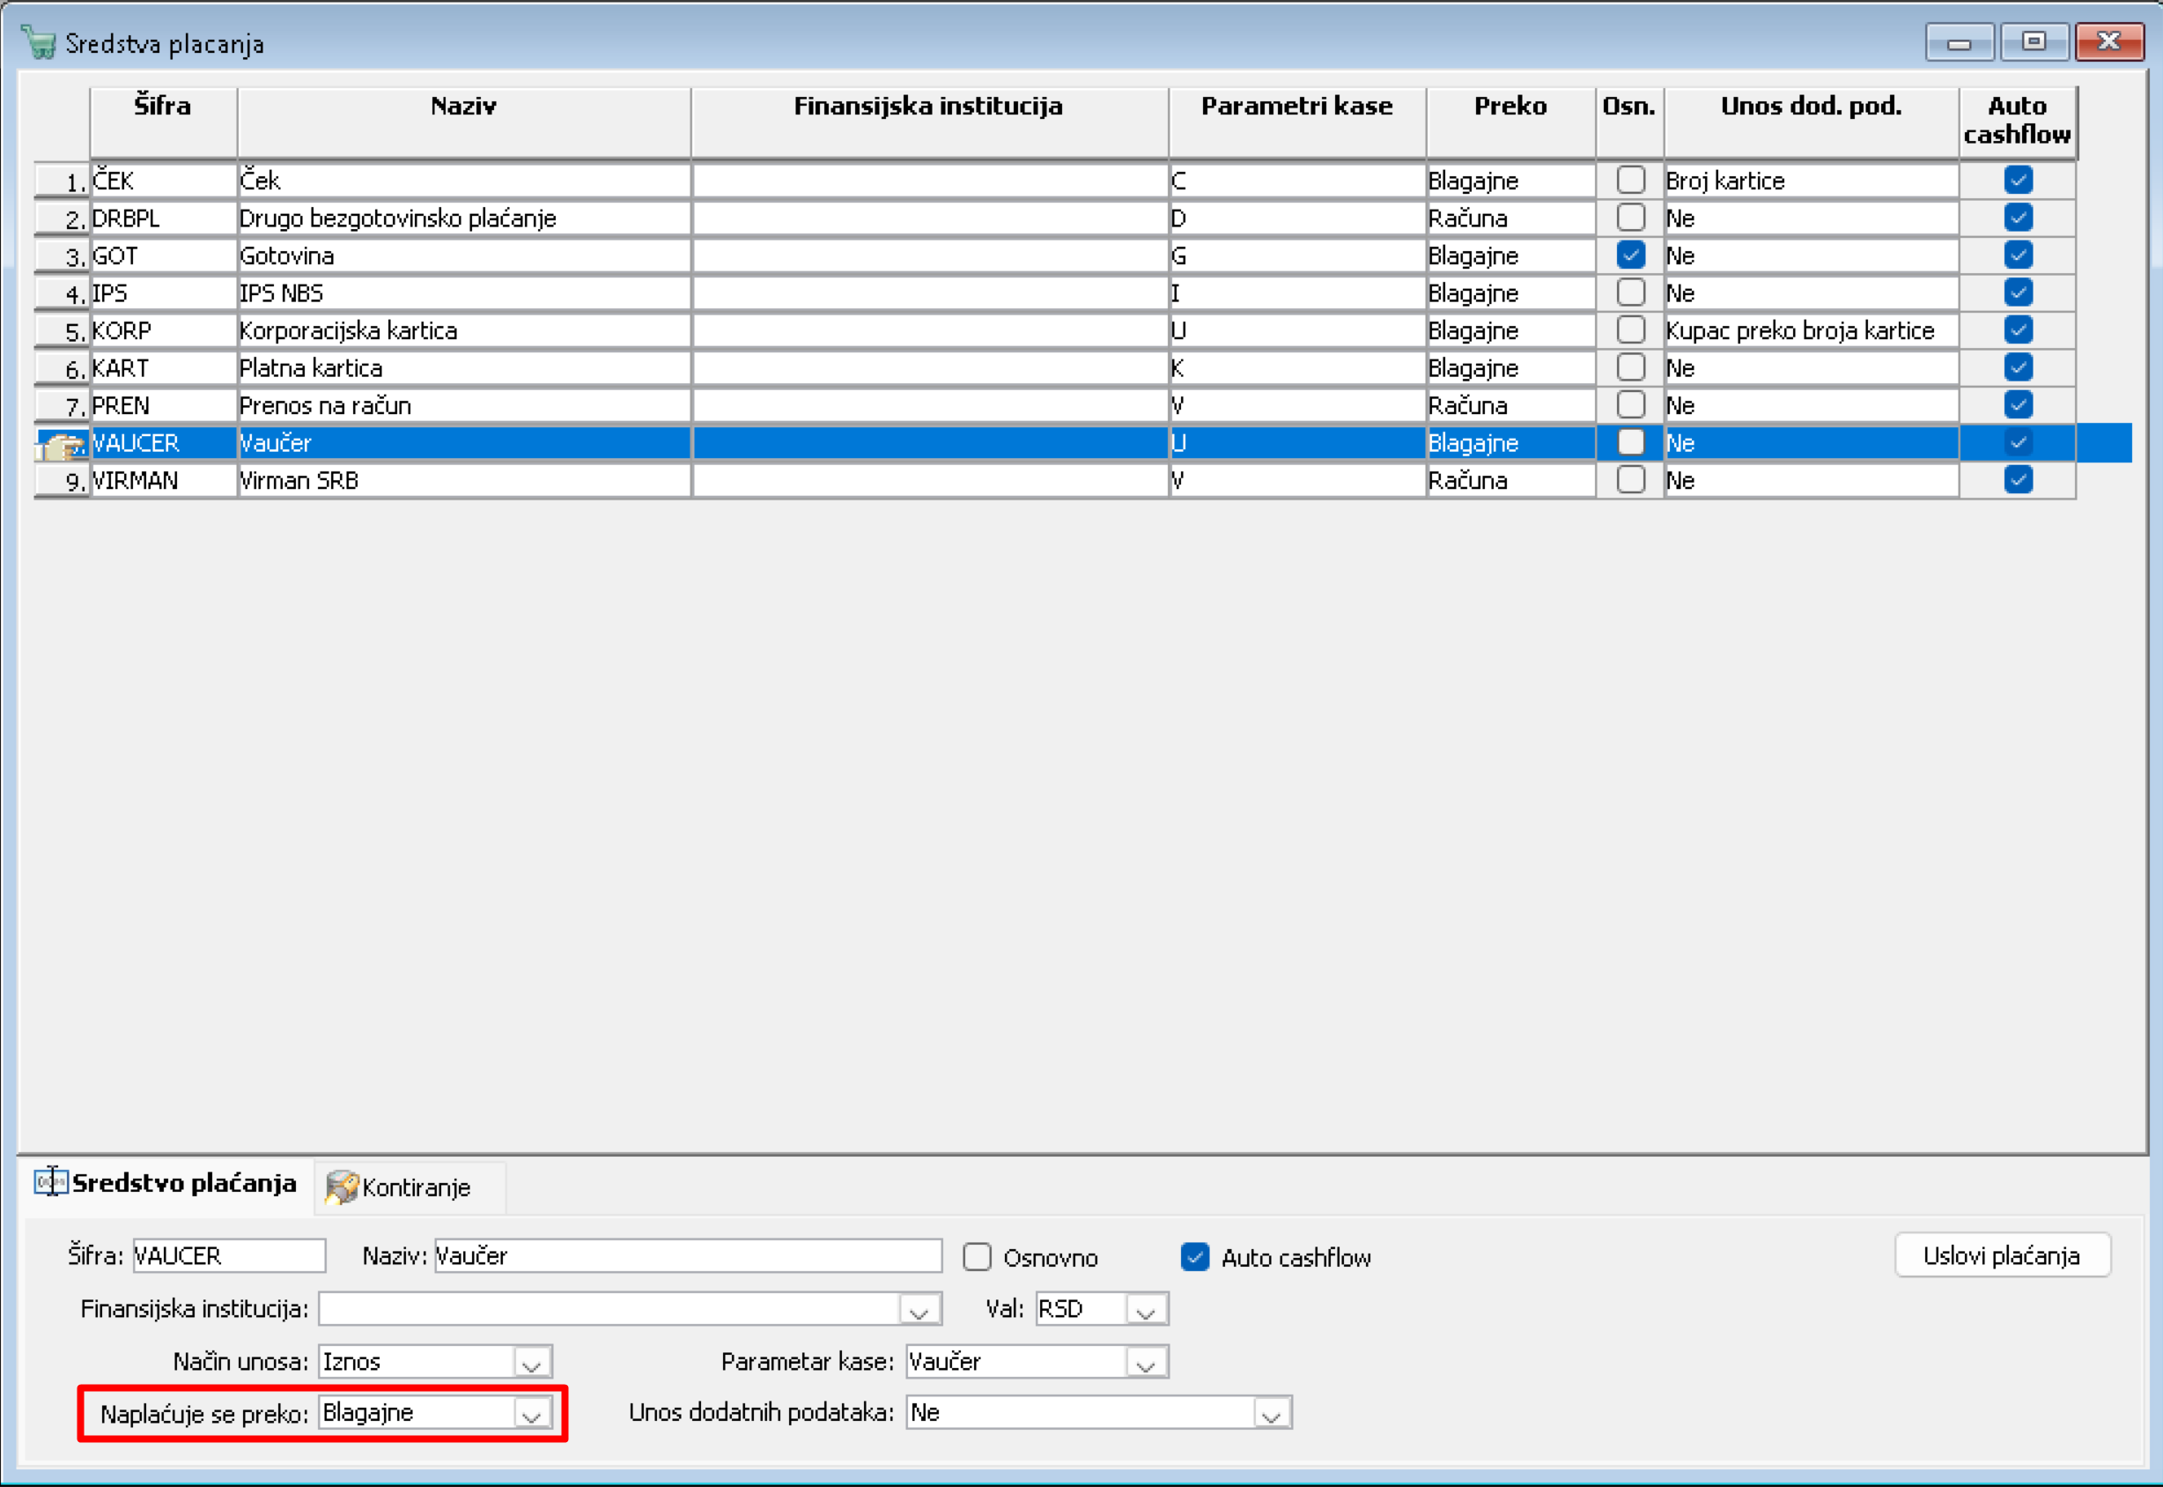Sort by the Naziv column header
The width and height of the screenshot is (2163, 1487).
point(463,107)
